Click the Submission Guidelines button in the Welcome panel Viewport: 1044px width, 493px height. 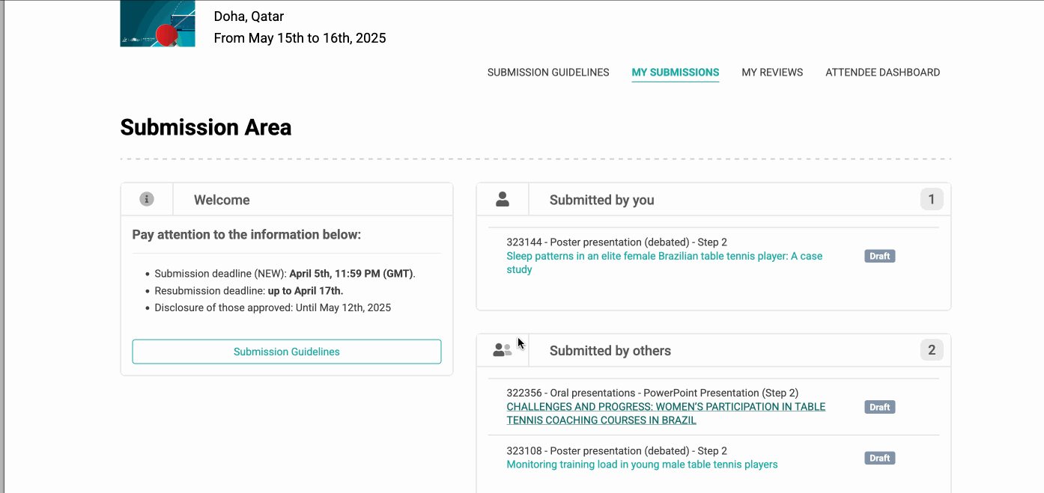287,352
